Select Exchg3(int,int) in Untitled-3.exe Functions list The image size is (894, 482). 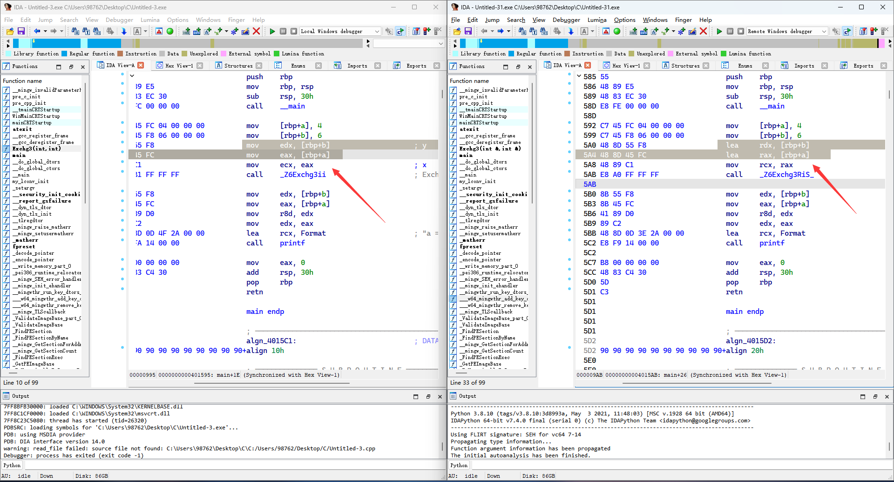(37, 149)
